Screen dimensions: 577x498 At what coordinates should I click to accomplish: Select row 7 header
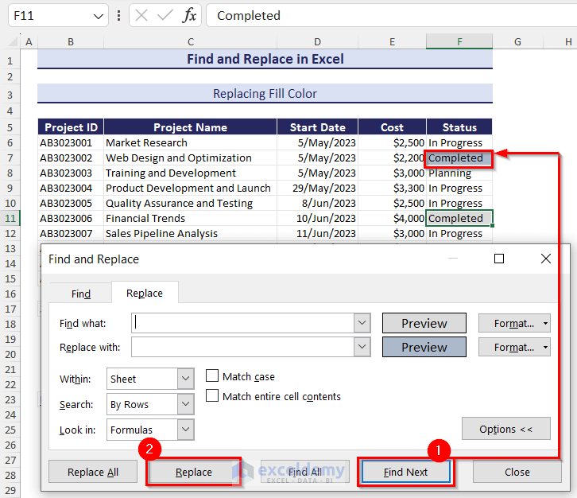[10, 158]
